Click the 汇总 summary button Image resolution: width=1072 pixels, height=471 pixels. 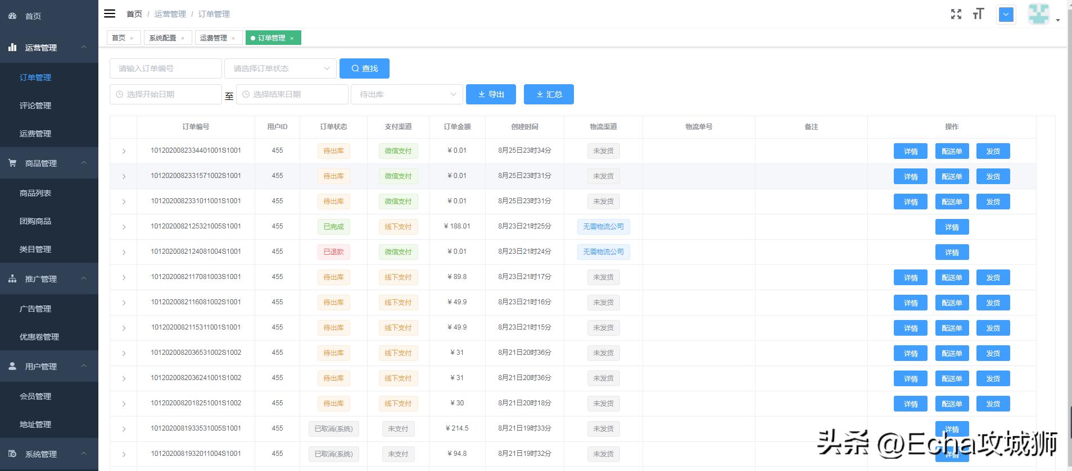click(x=549, y=94)
